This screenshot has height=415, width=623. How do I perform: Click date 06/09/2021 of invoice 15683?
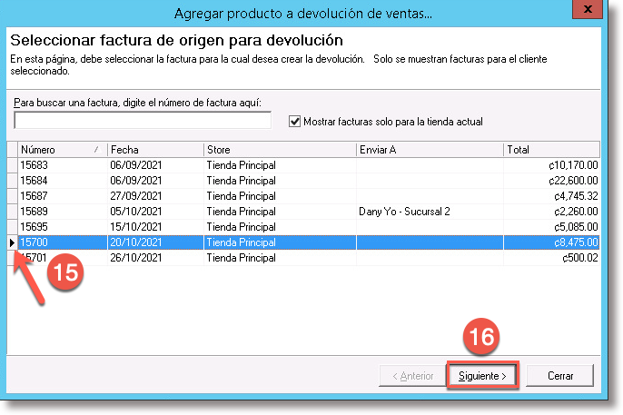[136, 164]
